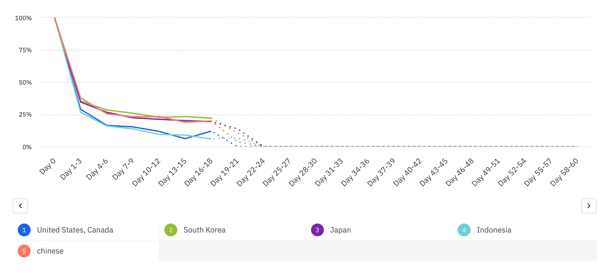The height and width of the screenshot is (274, 611).
Task: Toggle the South Korea series label
Action: click(204, 230)
